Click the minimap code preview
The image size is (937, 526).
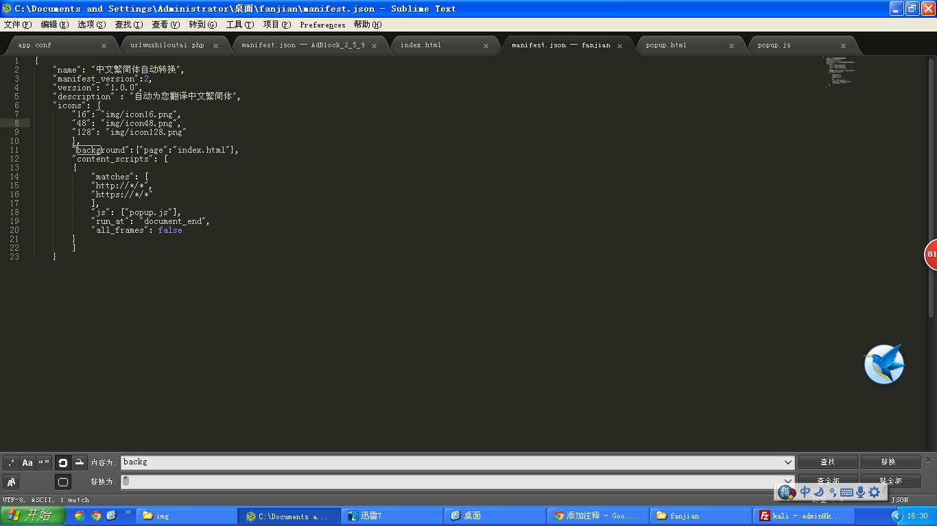click(840, 72)
